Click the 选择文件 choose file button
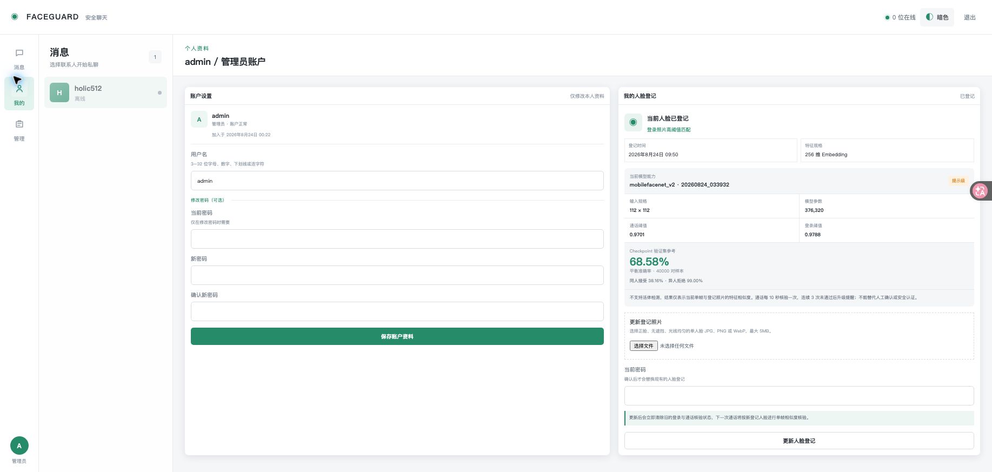The image size is (992, 472). (643, 346)
